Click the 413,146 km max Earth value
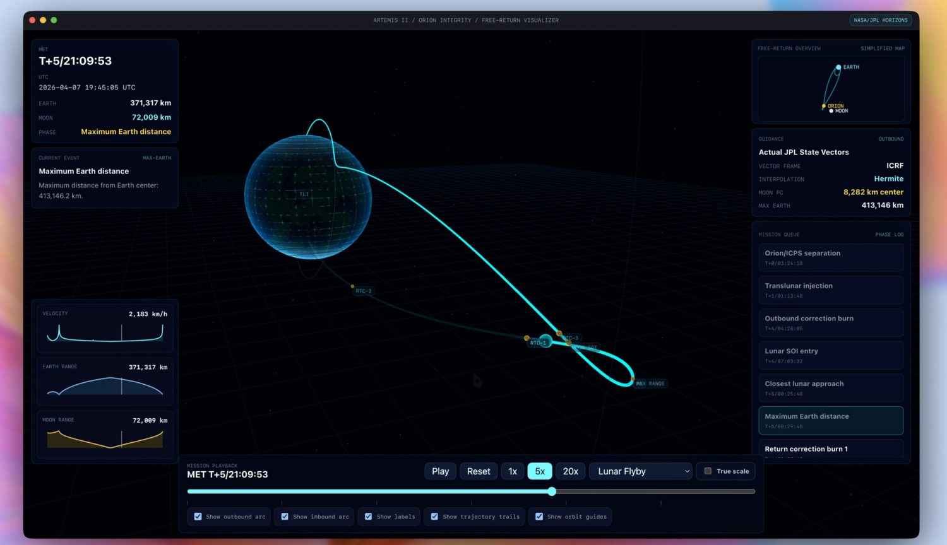947x545 pixels. click(883, 206)
